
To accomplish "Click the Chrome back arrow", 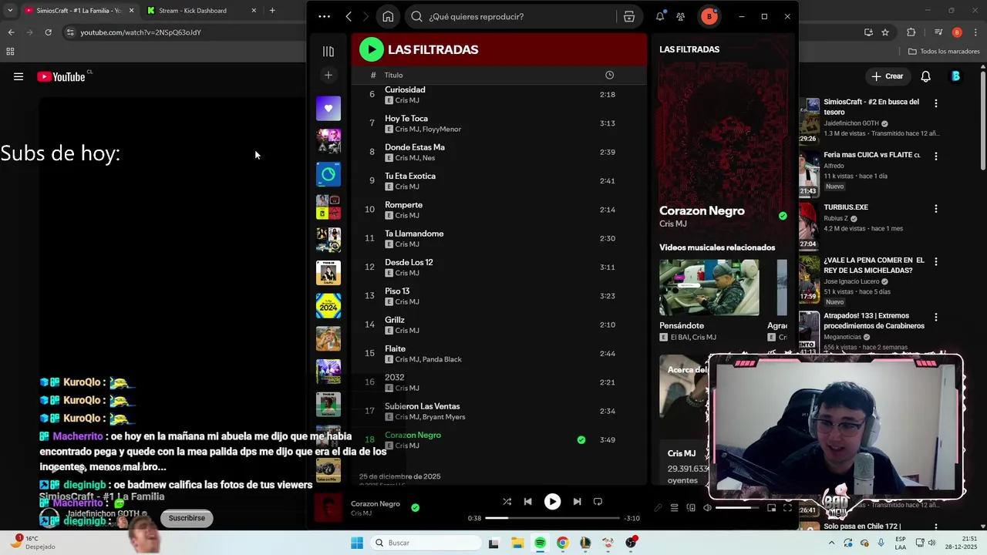I will tap(11, 32).
